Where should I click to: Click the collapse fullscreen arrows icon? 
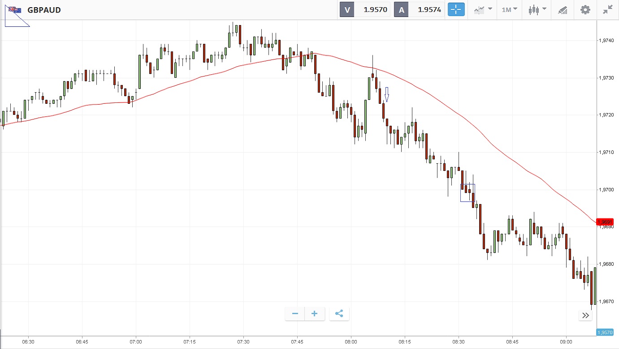608,9
